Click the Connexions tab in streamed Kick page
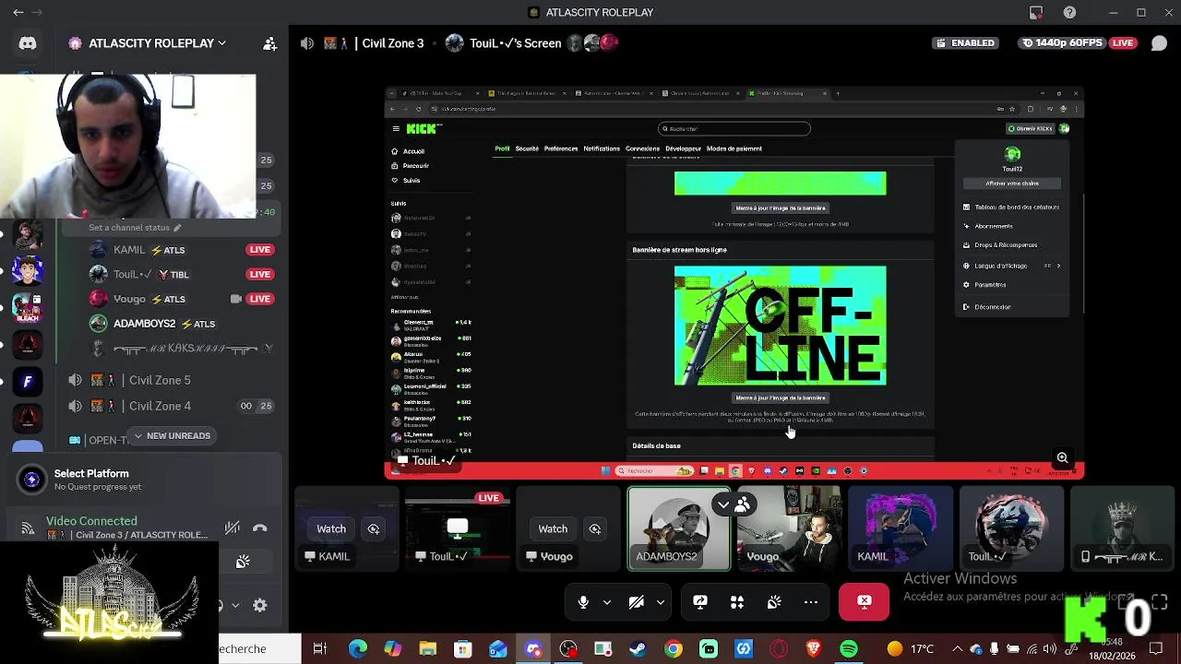Viewport: 1181px width, 664px height. pyautogui.click(x=642, y=148)
